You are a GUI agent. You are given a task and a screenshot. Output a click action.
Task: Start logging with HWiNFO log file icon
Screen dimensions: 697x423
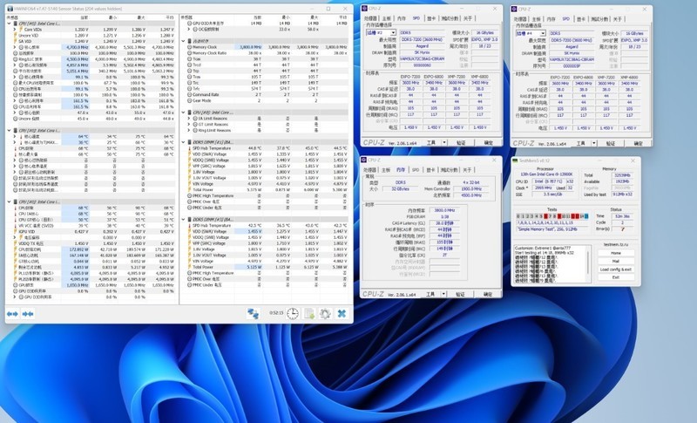[308, 313]
